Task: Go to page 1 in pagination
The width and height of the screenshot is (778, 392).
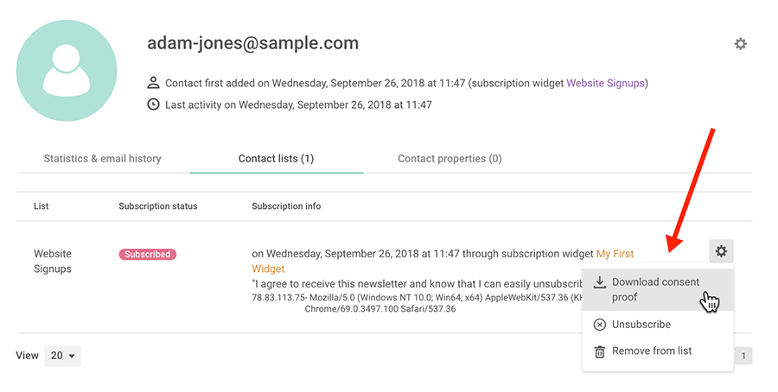Action: 743,356
